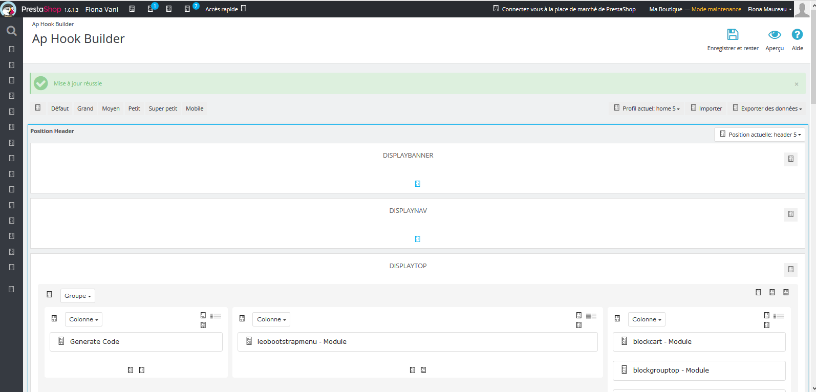Open notifications icon with badge 1

click(x=151, y=9)
